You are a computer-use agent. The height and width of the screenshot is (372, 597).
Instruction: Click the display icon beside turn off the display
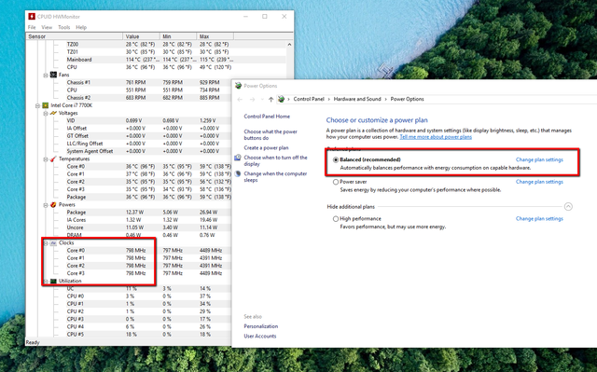[x=238, y=158]
